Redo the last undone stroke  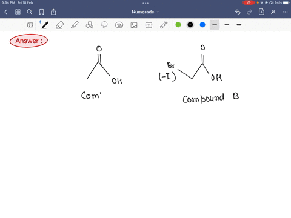(250, 12)
